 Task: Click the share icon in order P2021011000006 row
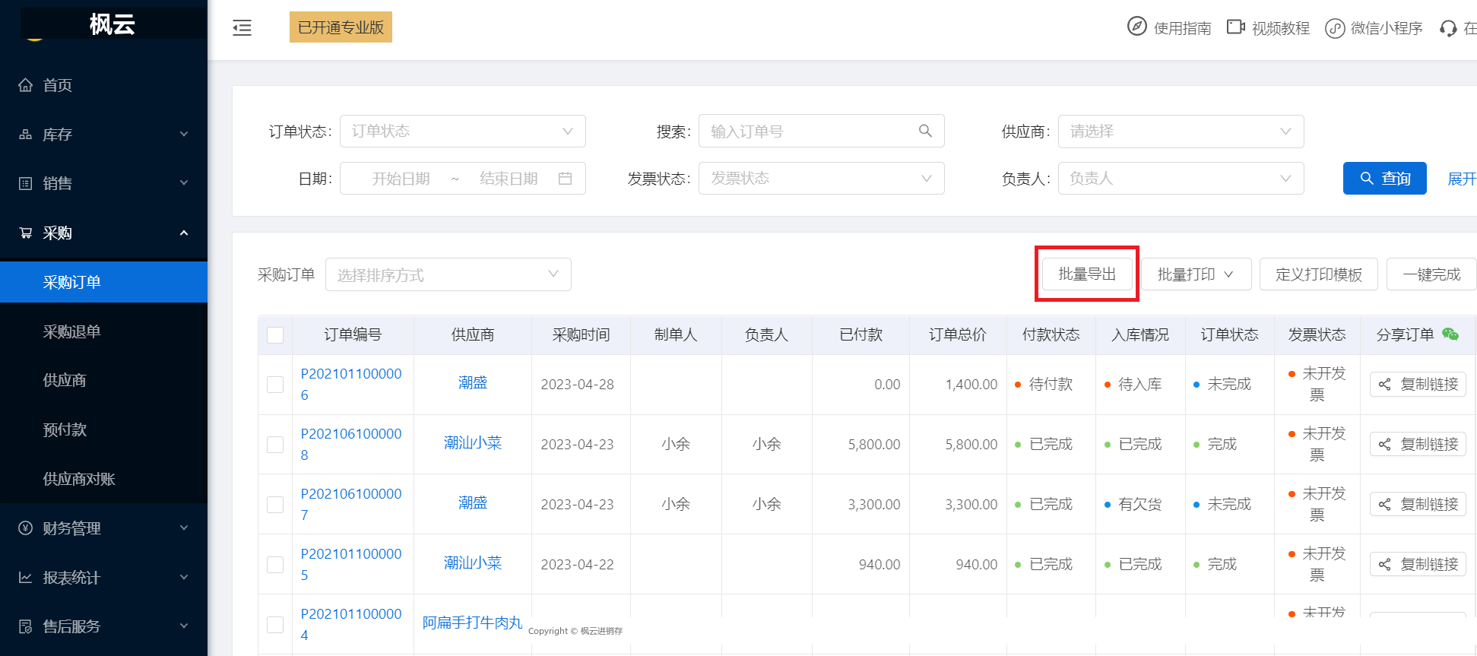point(1384,385)
